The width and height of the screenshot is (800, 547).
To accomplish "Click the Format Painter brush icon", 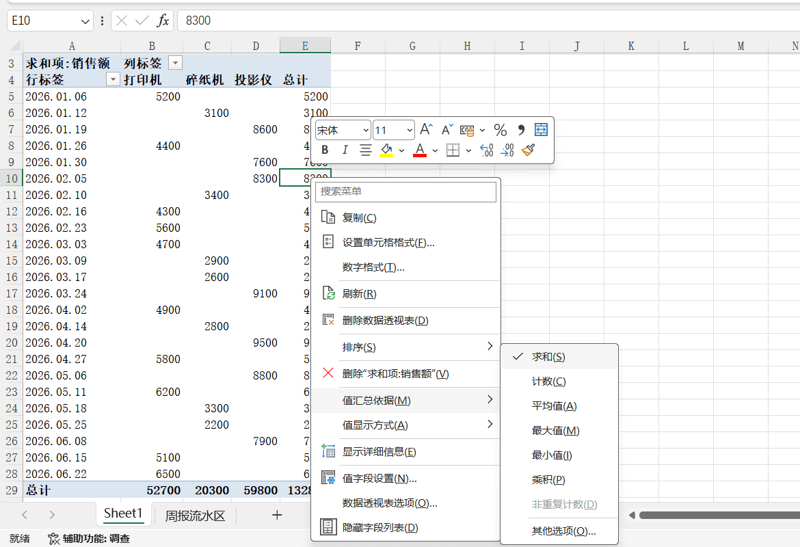I will pyautogui.click(x=528, y=150).
